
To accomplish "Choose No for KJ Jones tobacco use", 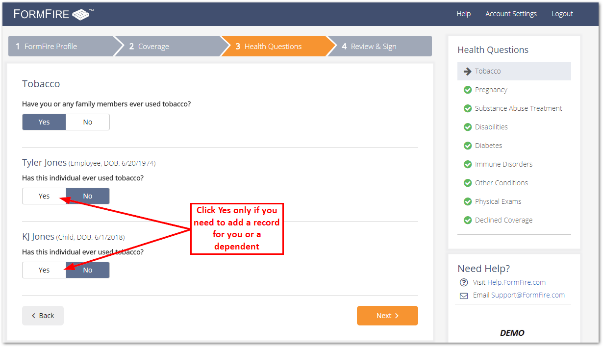I will (88, 270).
